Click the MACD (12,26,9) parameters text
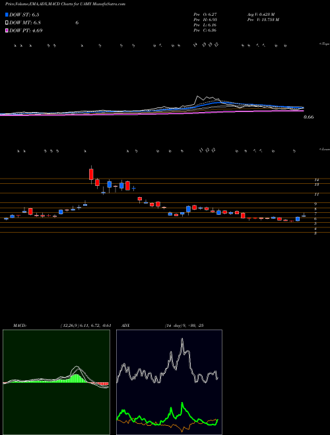The height and width of the screenshot is (435, 330). click(86, 326)
